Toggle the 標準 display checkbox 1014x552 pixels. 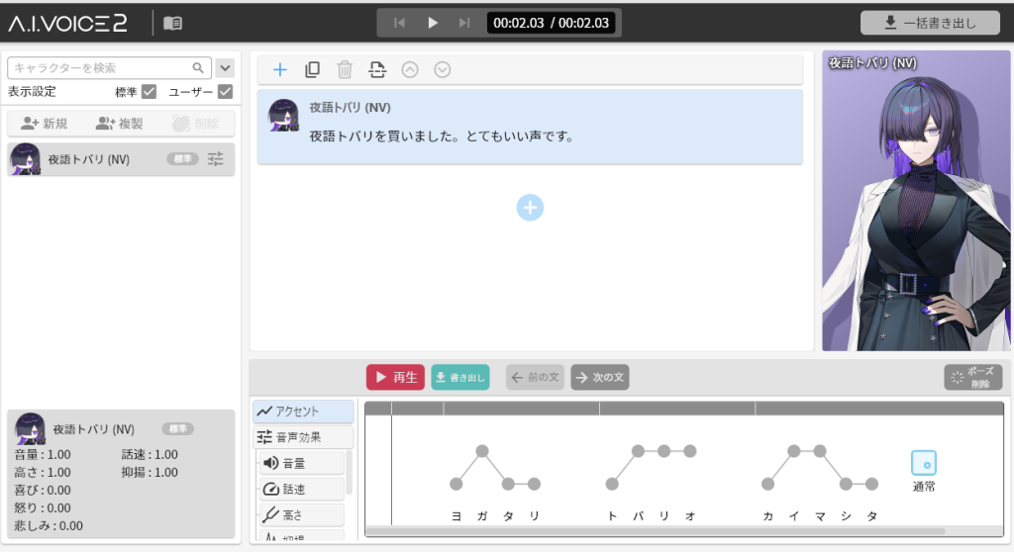[150, 92]
